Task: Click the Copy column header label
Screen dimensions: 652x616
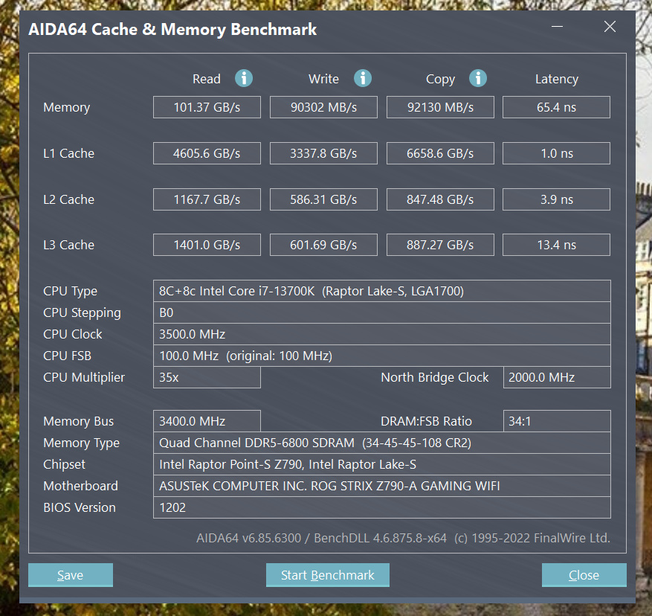Action: coord(440,79)
